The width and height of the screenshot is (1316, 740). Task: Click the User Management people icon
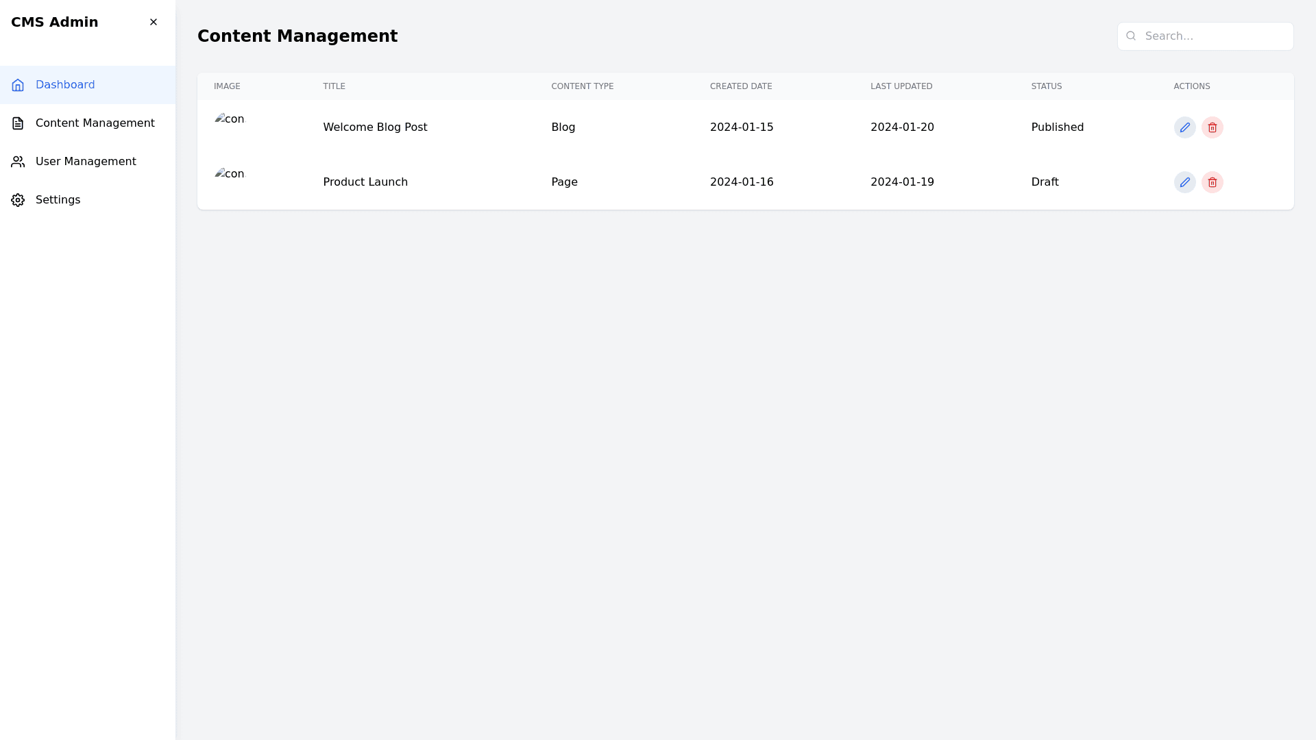tap(18, 162)
